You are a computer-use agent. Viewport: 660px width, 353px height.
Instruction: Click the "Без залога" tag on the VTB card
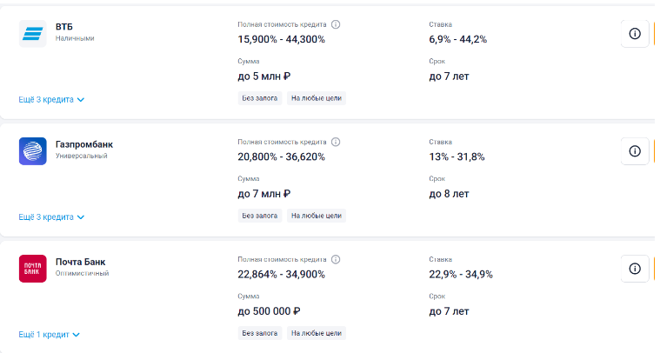click(260, 98)
